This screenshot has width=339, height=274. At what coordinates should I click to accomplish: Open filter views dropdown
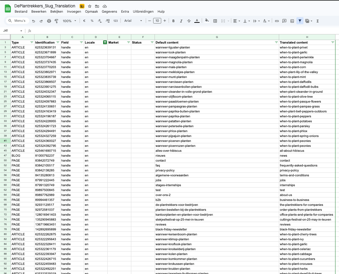pyautogui.click(x=309, y=21)
